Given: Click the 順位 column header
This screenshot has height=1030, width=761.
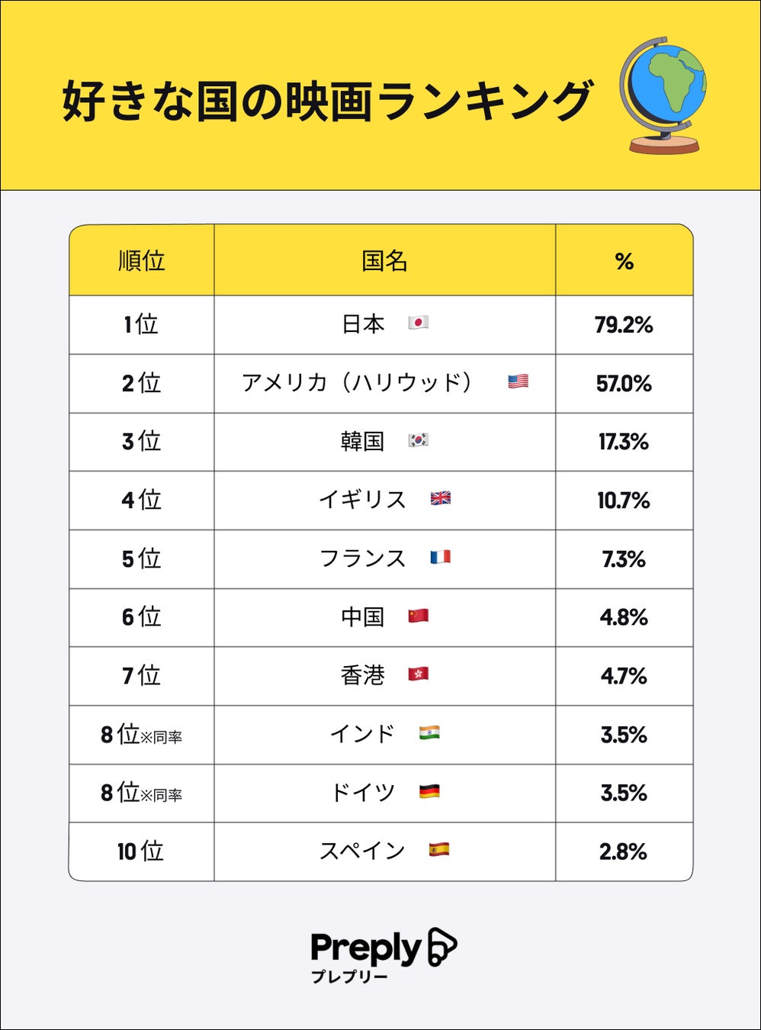Looking at the screenshot, I should click(x=141, y=261).
